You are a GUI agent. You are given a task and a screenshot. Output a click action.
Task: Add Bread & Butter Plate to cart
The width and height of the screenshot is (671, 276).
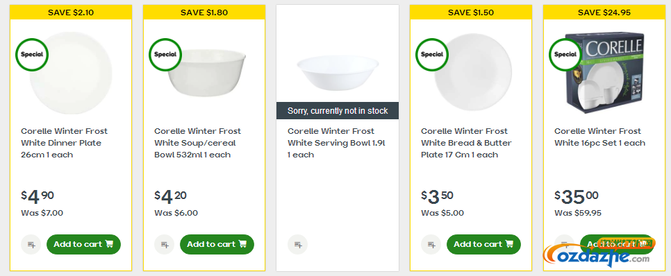(x=483, y=244)
